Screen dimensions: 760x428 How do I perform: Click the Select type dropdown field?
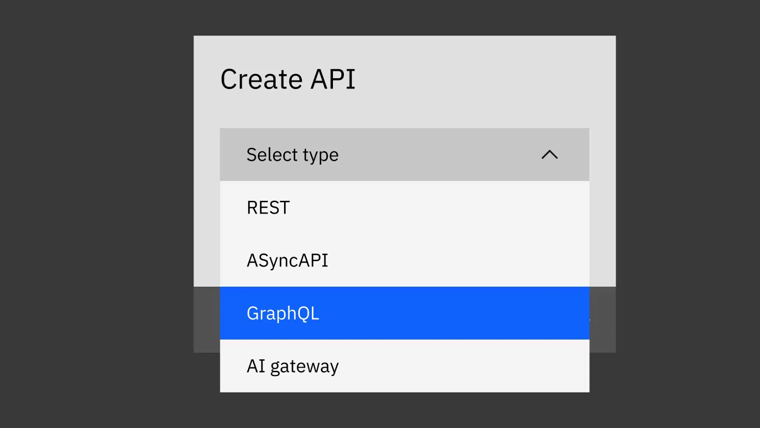point(404,155)
